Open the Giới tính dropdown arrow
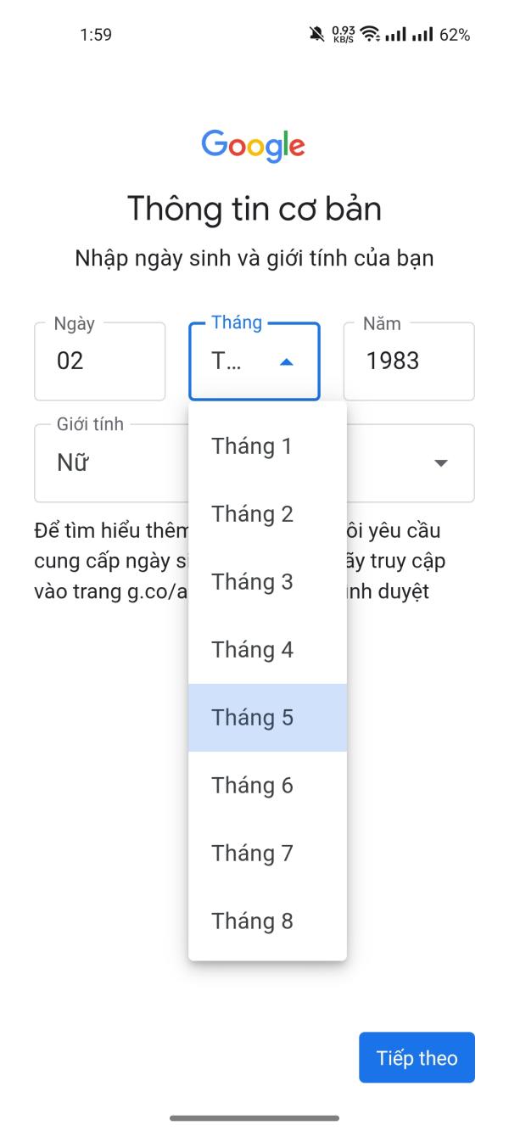The height and width of the screenshot is (1131, 509). [440, 463]
